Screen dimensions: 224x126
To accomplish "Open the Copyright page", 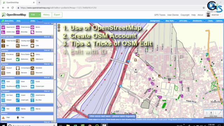I will point(185,15).
